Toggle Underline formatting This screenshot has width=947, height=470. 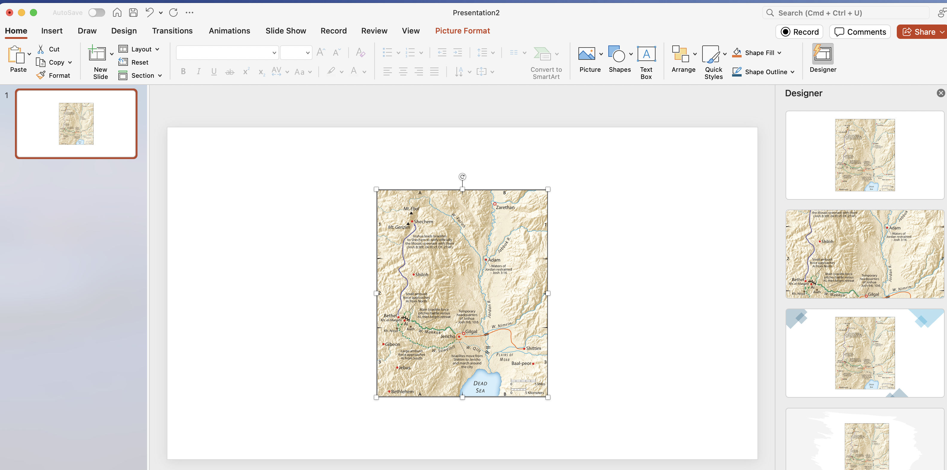214,71
